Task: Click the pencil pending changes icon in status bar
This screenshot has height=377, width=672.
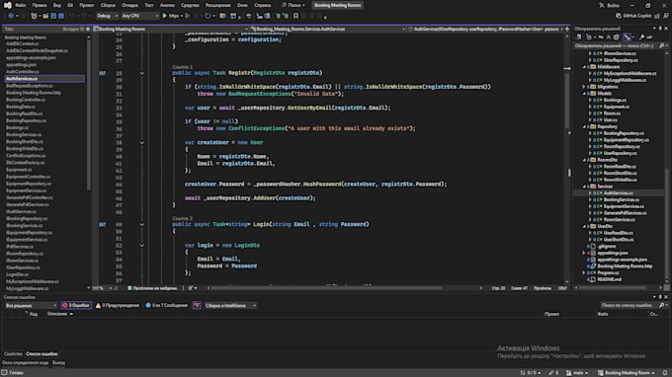Action: click(x=551, y=373)
